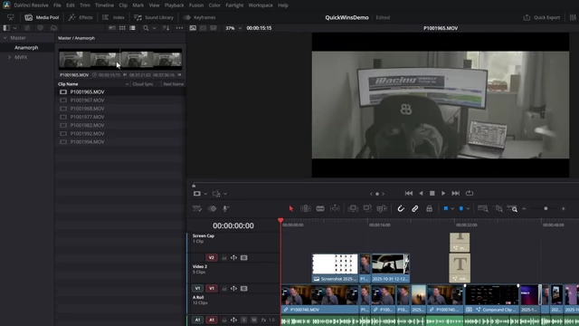
Task: Click timeline minus zoom-out icon
Action: [x=524, y=209]
